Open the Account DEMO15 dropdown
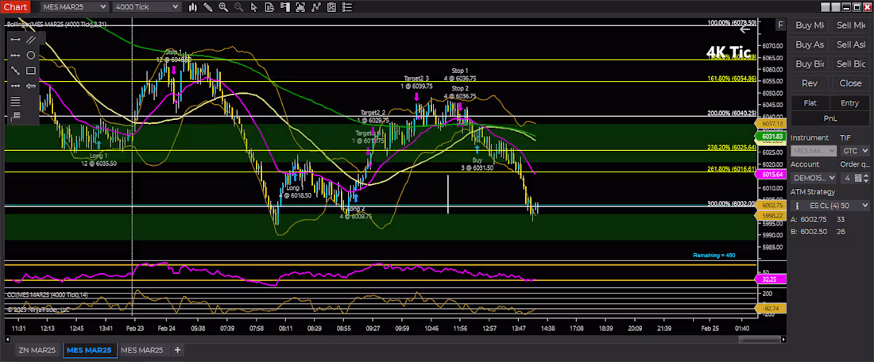The image size is (874, 362). (814, 178)
